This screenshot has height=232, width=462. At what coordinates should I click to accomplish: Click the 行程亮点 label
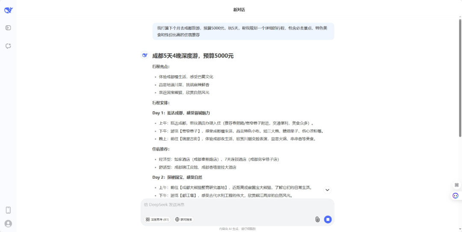click(x=161, y=67)
